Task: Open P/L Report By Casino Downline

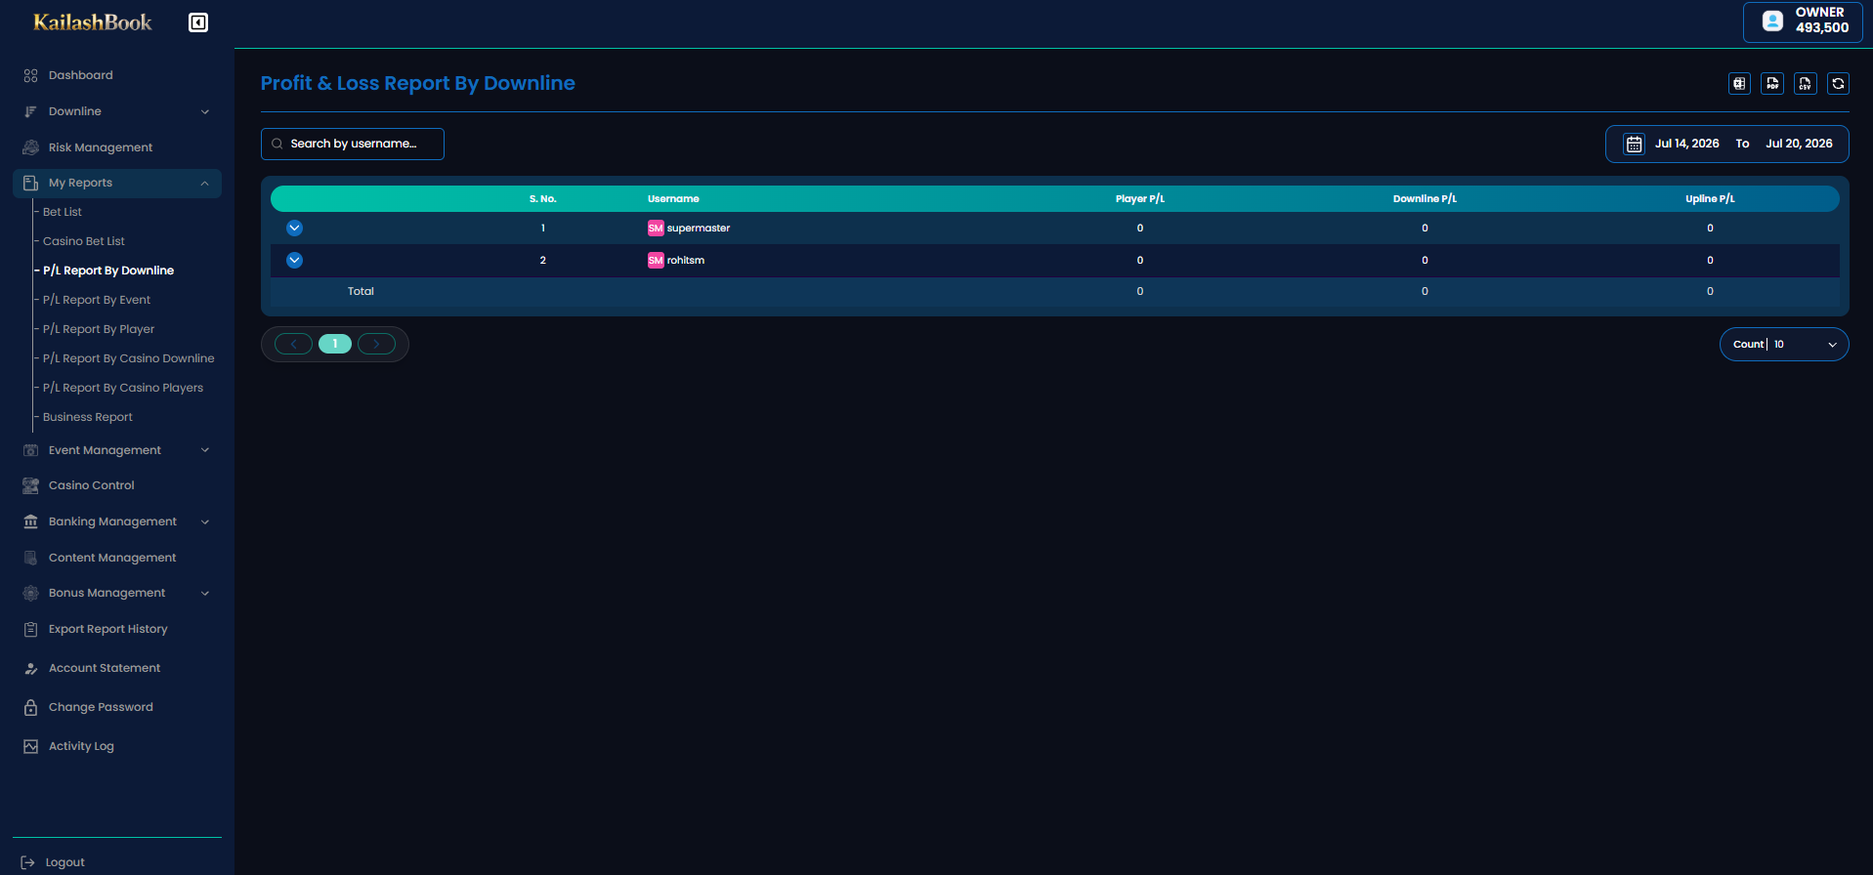Action: [x=129, y=358]
